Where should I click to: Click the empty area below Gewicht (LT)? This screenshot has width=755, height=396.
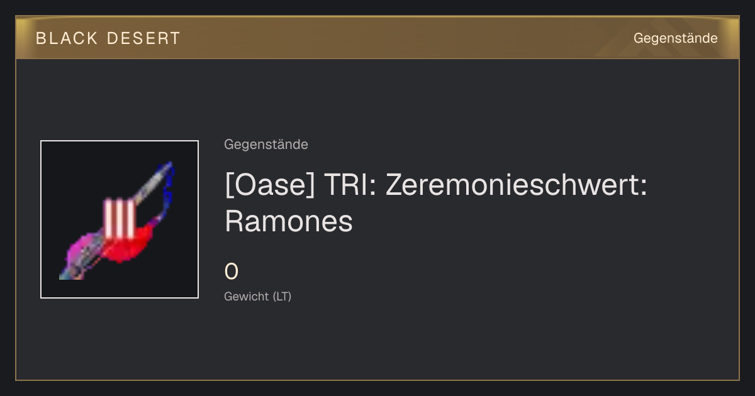coord(377,343)
